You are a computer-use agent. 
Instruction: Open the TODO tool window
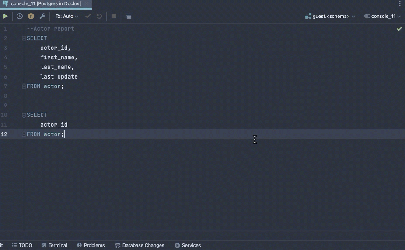pyautogui.click(x=22, y=245)
